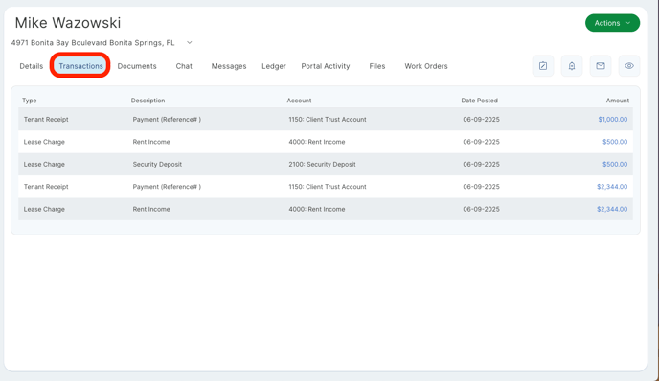Open the Documents tab

pyautogui.click(x=137, y=66)
